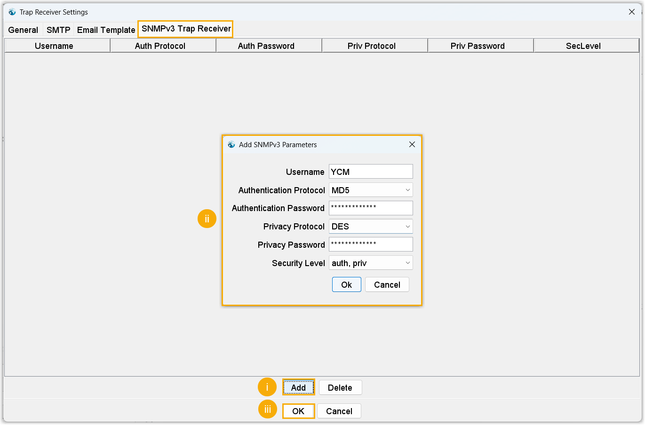Click the Username input field
Image resolution: width=645 pixels, height=425 pixels.
click(x=371, y=172)
